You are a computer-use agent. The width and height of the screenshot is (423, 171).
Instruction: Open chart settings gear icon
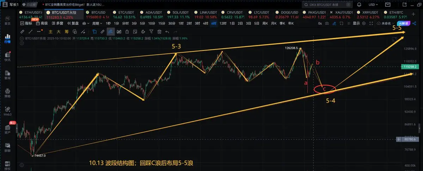coord(364,23)
